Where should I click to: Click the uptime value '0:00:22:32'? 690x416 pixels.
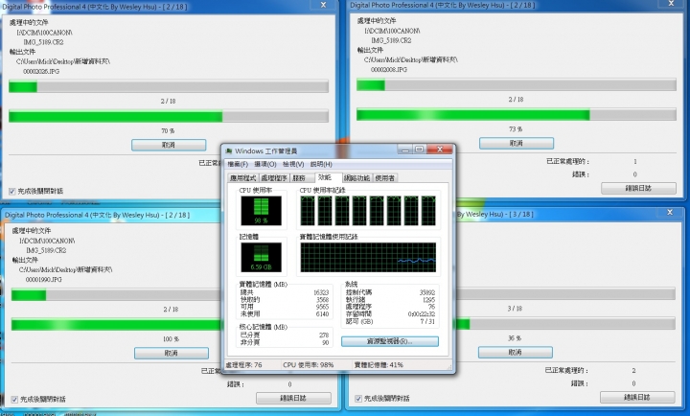(422, 313)
